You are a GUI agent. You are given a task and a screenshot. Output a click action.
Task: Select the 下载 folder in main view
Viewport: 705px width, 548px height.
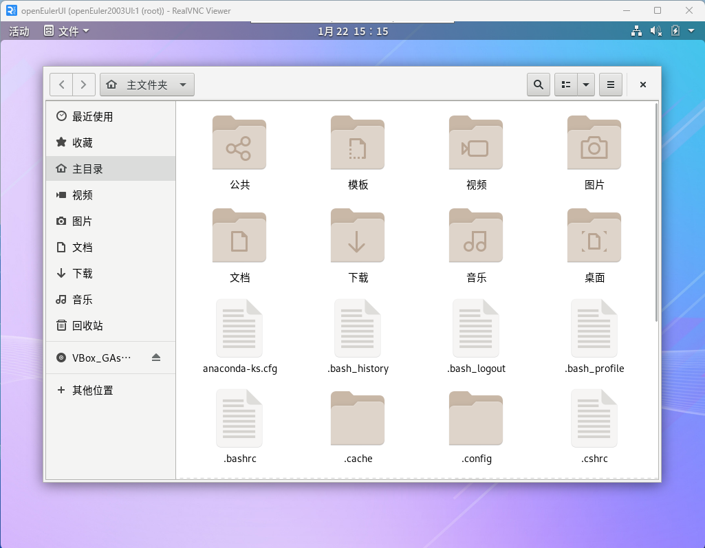pos(358,236)
